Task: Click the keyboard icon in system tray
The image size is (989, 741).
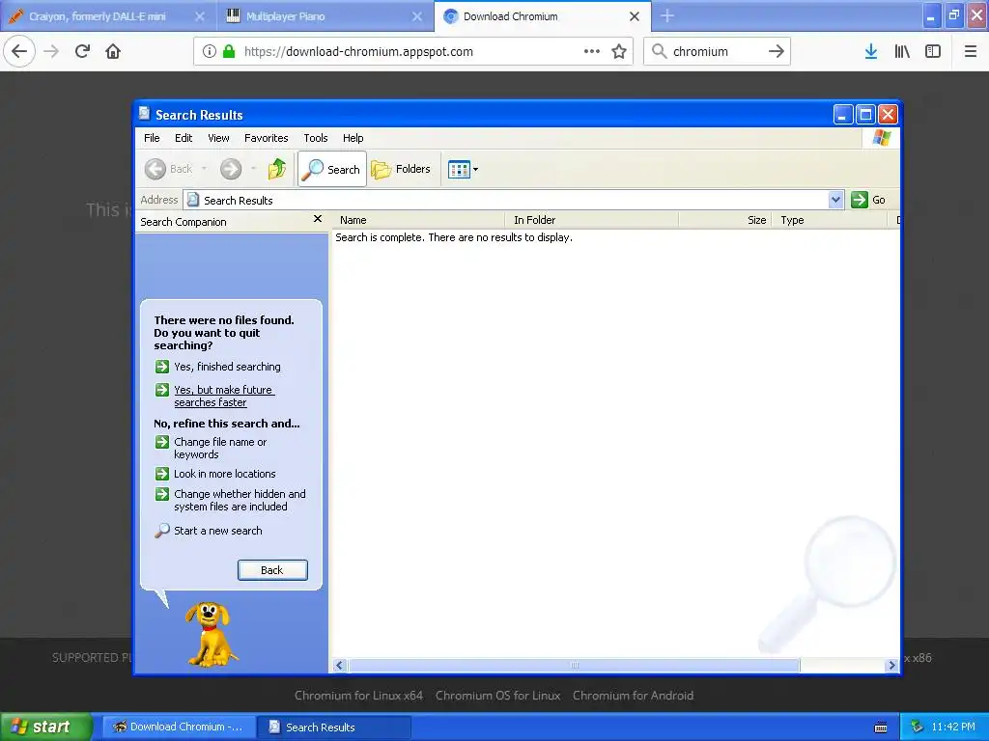Action: coord(881,727)
